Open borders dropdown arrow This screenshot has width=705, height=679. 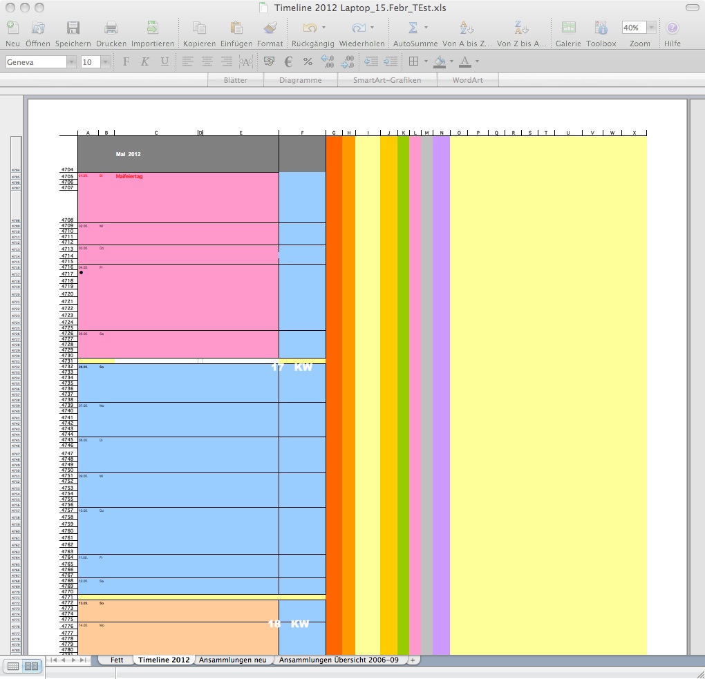pyautogui.click(x=426, y=61)
